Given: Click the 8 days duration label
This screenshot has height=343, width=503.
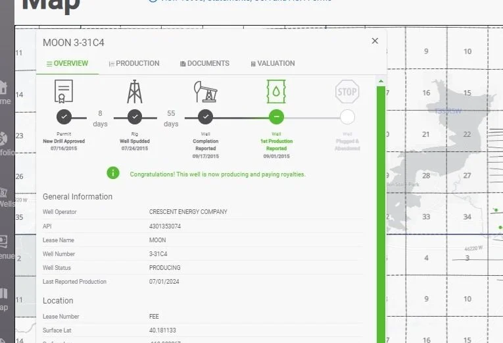Looking at the screenshot, I should coord(100,119).
